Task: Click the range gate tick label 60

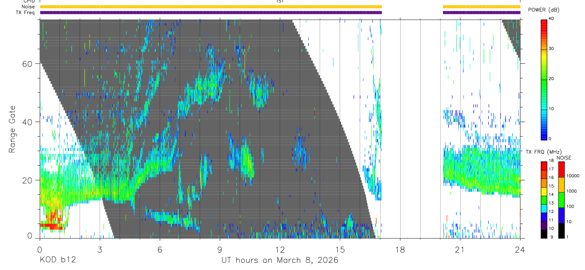Action: (27, 64)
